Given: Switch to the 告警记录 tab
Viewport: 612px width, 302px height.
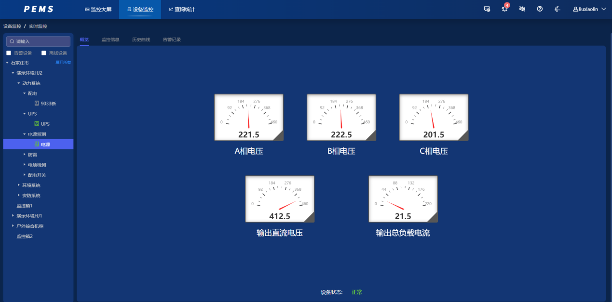Looking at the screenshot, I should click(x=172, y=39).
